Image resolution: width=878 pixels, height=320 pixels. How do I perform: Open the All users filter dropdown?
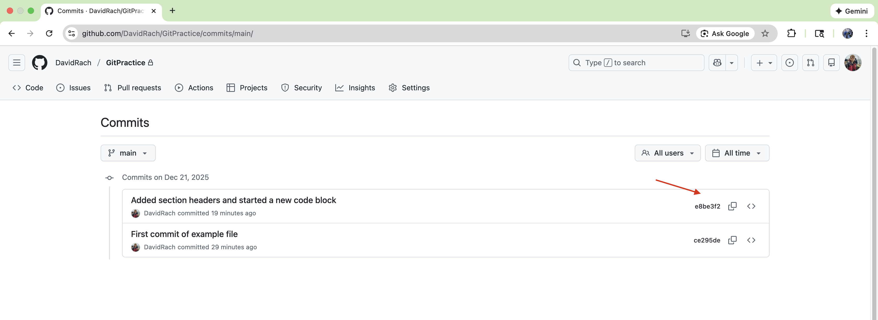point(667,153)
